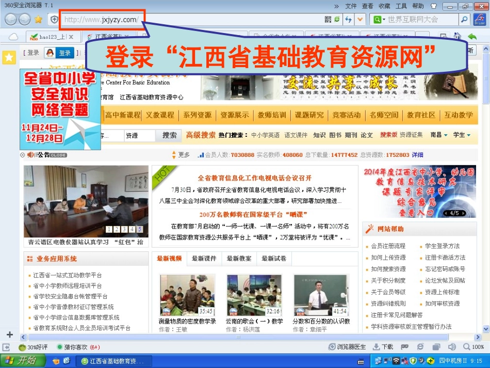Select the 最新试卷 tab
490x368 pixels.
click(274, 258)
